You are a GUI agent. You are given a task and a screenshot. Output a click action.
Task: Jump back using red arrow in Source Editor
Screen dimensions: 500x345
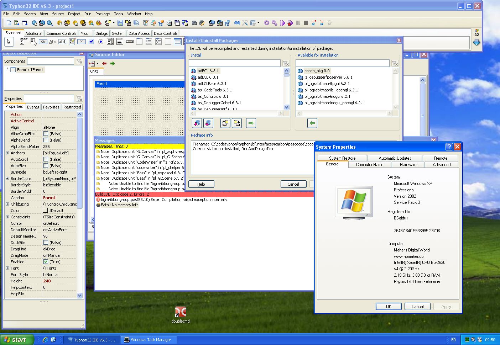pyautogui.click(x=104, y=63)
